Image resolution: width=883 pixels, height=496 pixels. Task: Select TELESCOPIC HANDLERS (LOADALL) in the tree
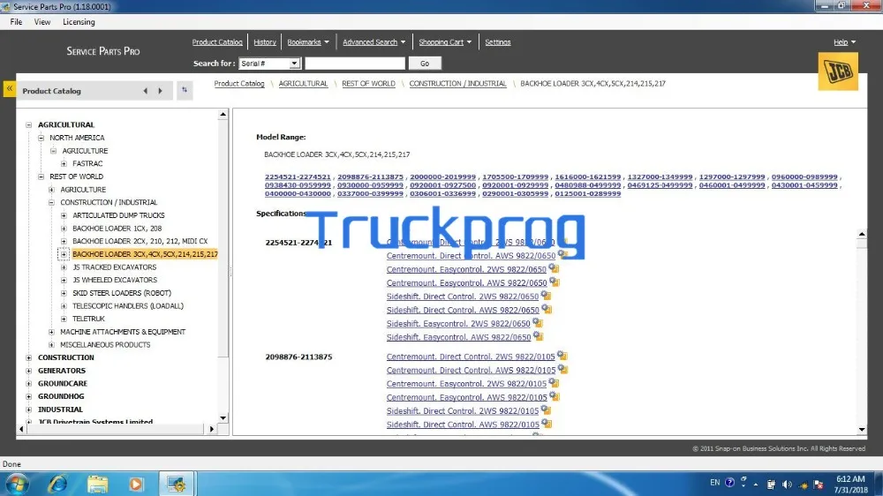[128, 306]
